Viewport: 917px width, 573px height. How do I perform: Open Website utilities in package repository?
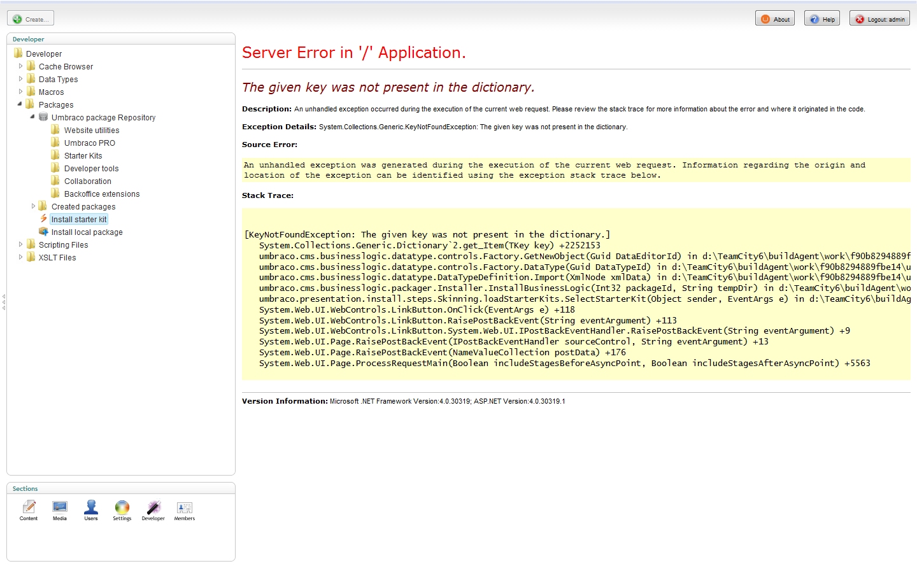click(92, 131)
